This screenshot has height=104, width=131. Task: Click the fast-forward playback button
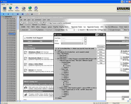click(x=23, y=14)
